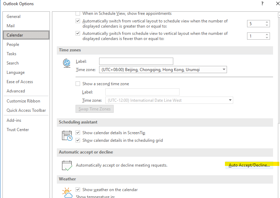Click the Auto Accept/Decline button
Viewport: 280px width, 198px height.
pos(249,165)
